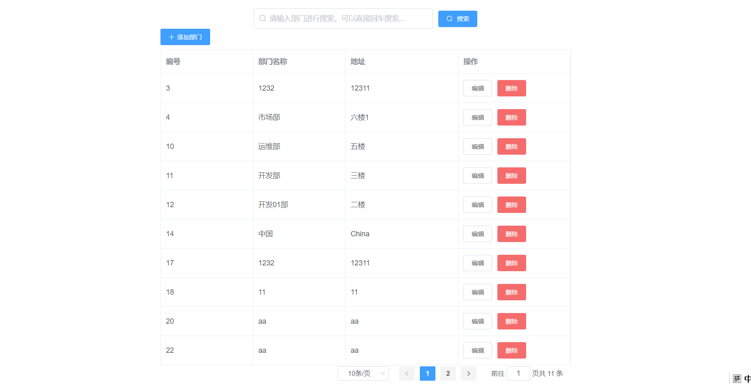Click the department search input field

343,18
